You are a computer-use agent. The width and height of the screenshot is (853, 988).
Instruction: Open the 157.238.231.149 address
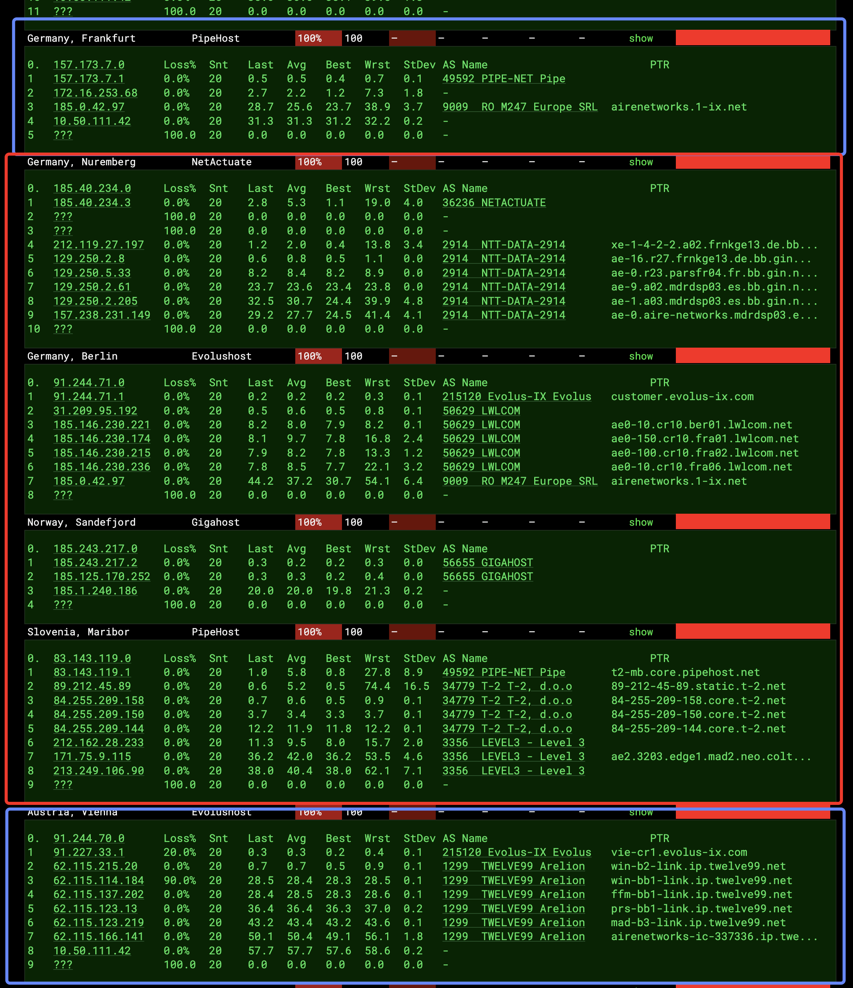point(102,315)
